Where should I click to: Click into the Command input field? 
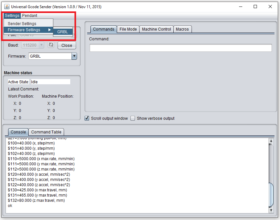pyautogui.click(x=181, y=48)
